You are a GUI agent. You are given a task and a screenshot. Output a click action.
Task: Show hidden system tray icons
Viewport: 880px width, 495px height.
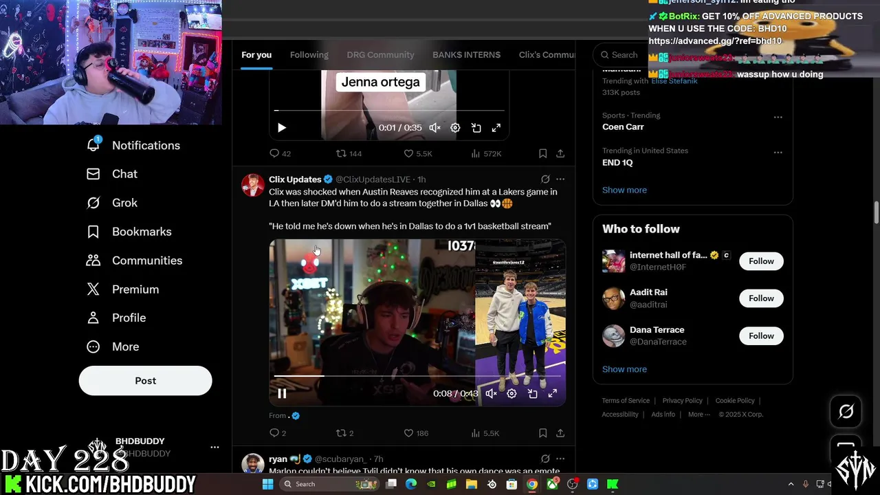point(791,484)
